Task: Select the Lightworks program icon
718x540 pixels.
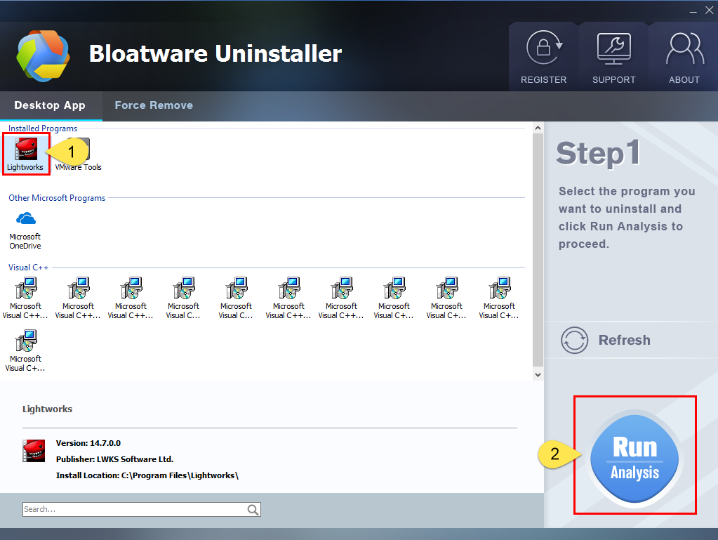Action: coord(26,149)
